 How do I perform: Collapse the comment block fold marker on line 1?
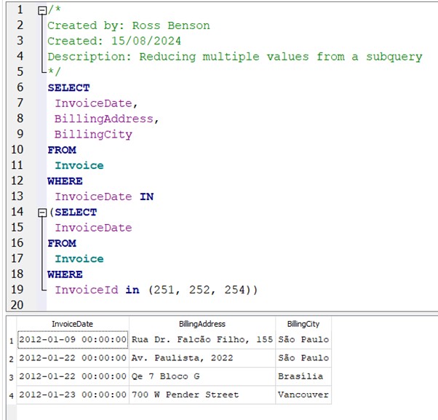41,10
